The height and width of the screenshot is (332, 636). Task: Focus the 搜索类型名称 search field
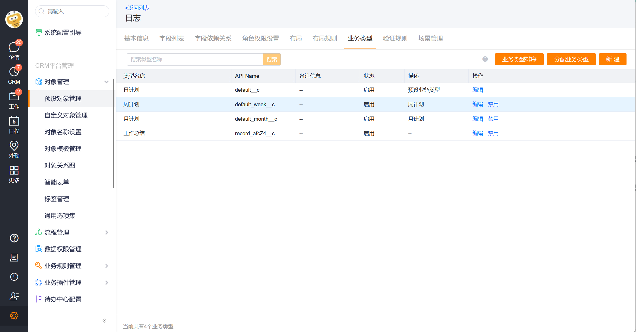[195, 59]
